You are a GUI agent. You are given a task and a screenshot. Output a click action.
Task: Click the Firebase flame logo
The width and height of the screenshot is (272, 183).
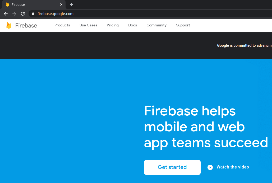tap(9, 25)
